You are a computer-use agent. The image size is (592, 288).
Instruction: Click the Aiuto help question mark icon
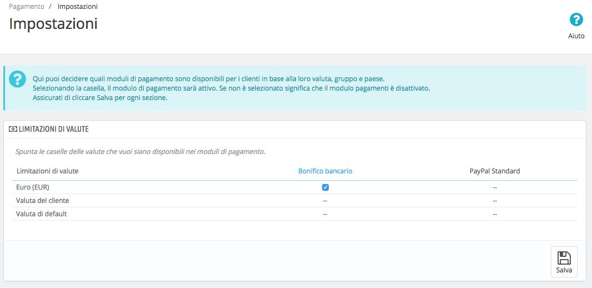tap(576, 20)
